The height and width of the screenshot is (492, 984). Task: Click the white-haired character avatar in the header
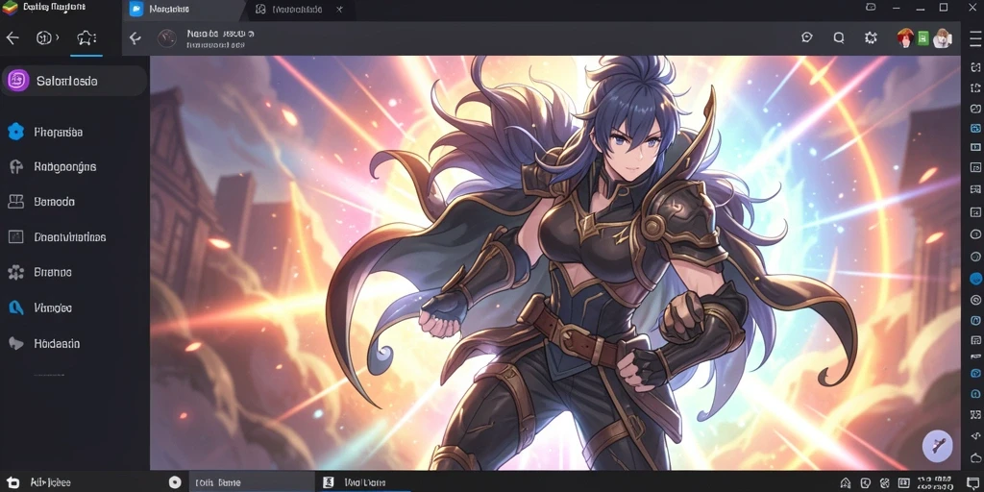(x=942, y=38)
